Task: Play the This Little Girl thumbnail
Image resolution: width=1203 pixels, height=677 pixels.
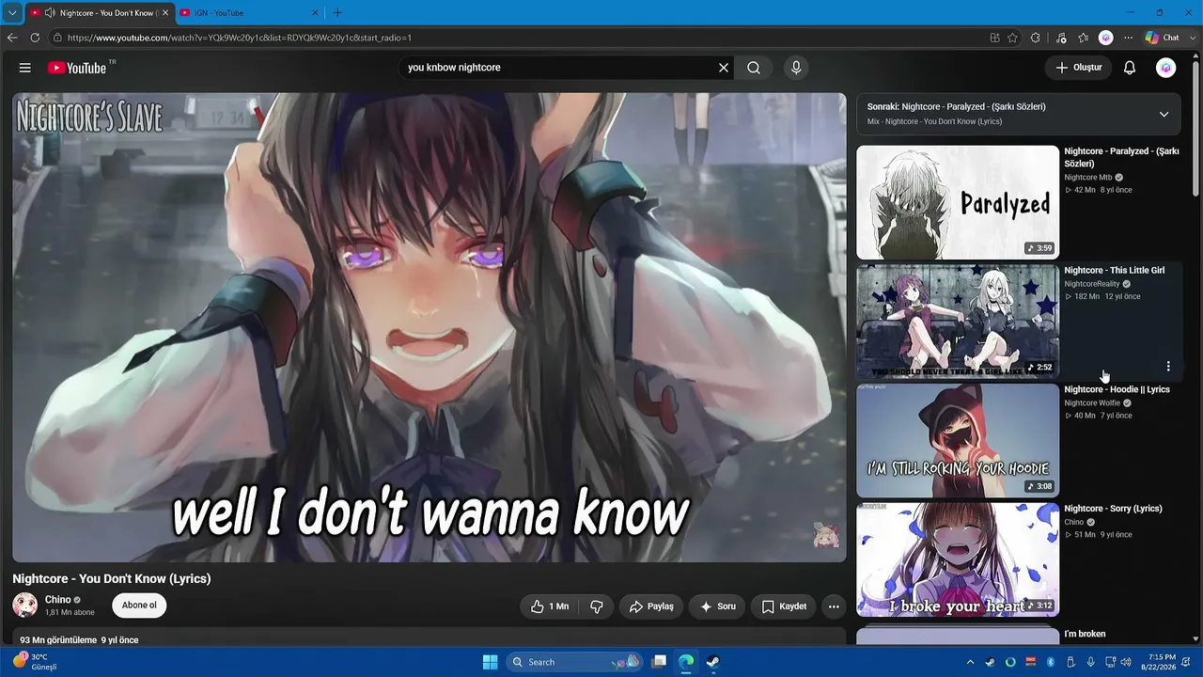Action: (x=958, y=322)
